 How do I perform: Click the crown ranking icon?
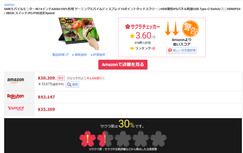(x=132, y=48)
